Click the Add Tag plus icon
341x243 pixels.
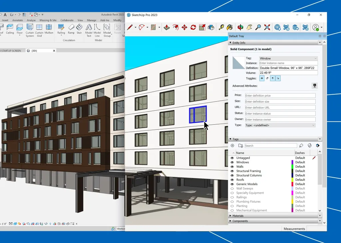[232, 146]
